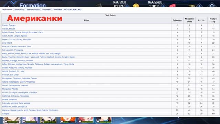Open the Ironblood tab
Image resolution: width=220 pixels, height=124 pixels.
point(46,9)
